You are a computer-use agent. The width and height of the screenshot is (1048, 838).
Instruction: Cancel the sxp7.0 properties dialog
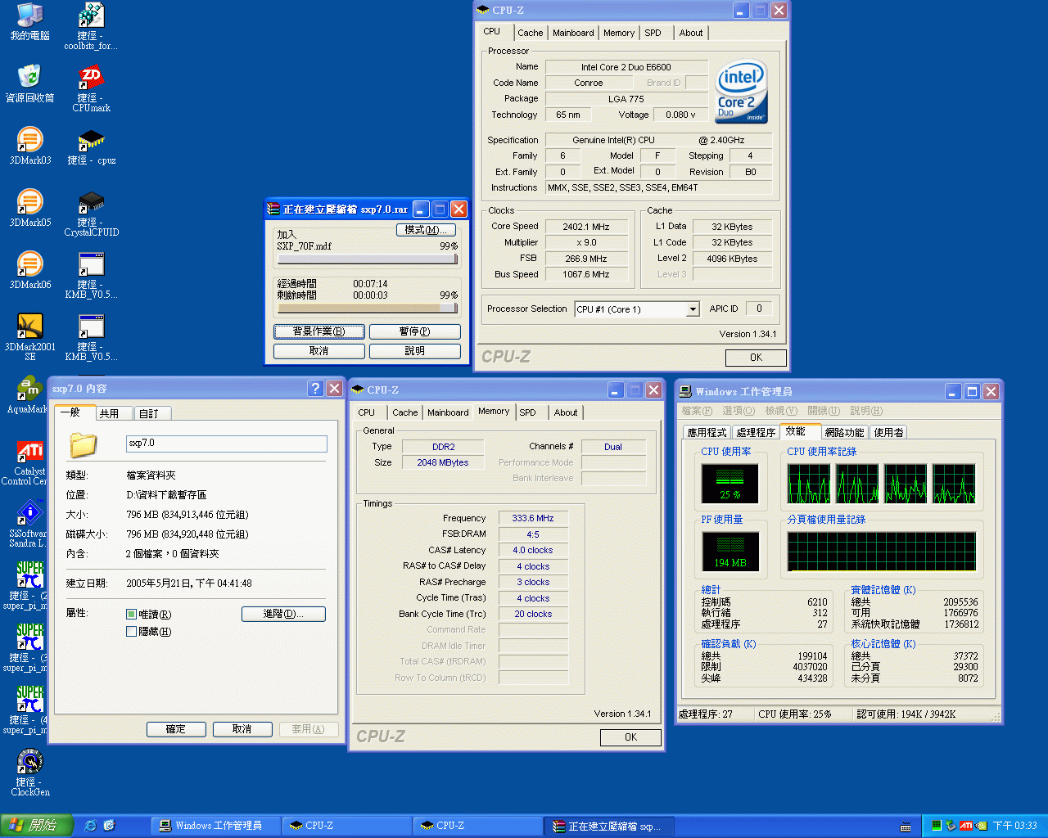[x=242, y=729]
